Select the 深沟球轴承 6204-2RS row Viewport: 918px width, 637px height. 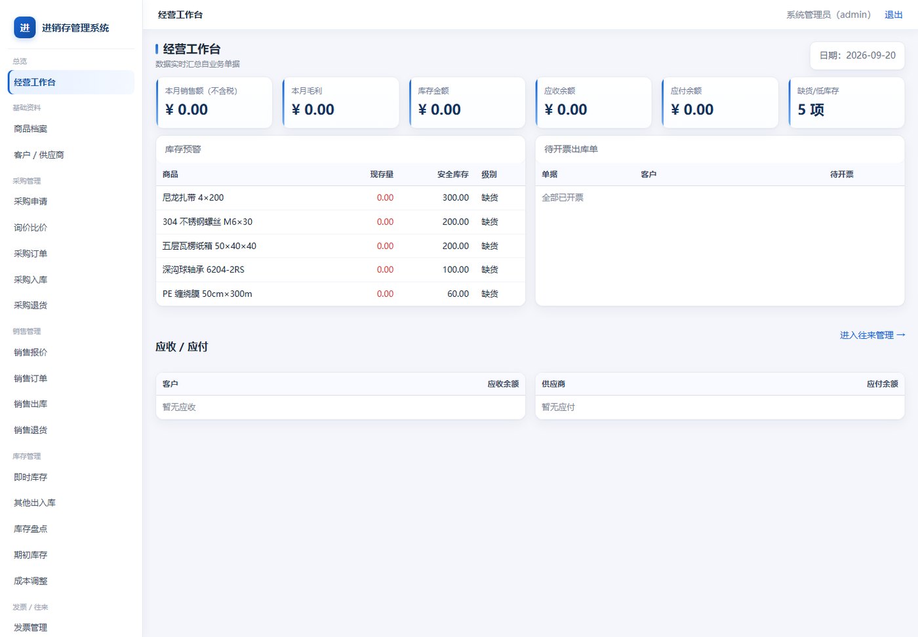[x=340, y=270]
